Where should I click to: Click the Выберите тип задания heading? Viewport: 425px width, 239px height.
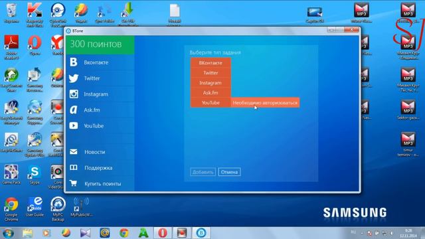coord(215,52)
